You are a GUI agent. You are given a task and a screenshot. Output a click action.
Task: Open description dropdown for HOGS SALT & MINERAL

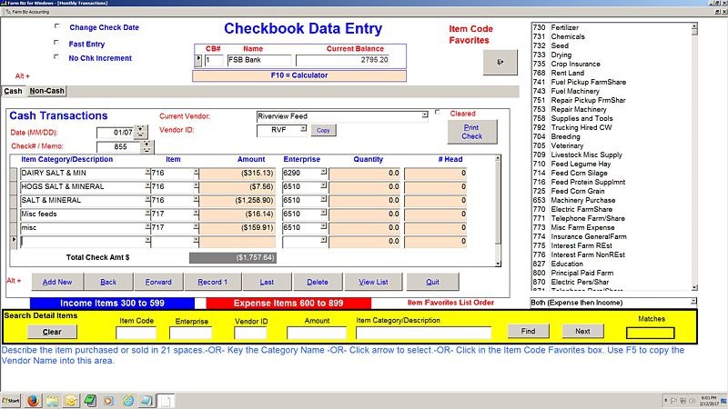(147, 185)
